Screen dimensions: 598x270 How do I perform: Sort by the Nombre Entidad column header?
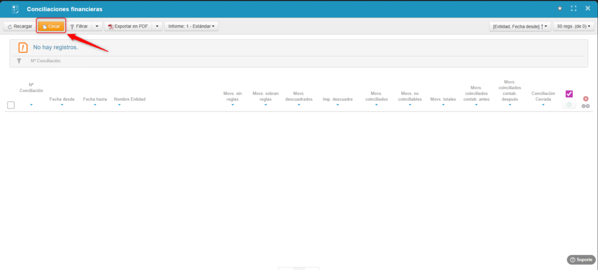tap(130, 99)
